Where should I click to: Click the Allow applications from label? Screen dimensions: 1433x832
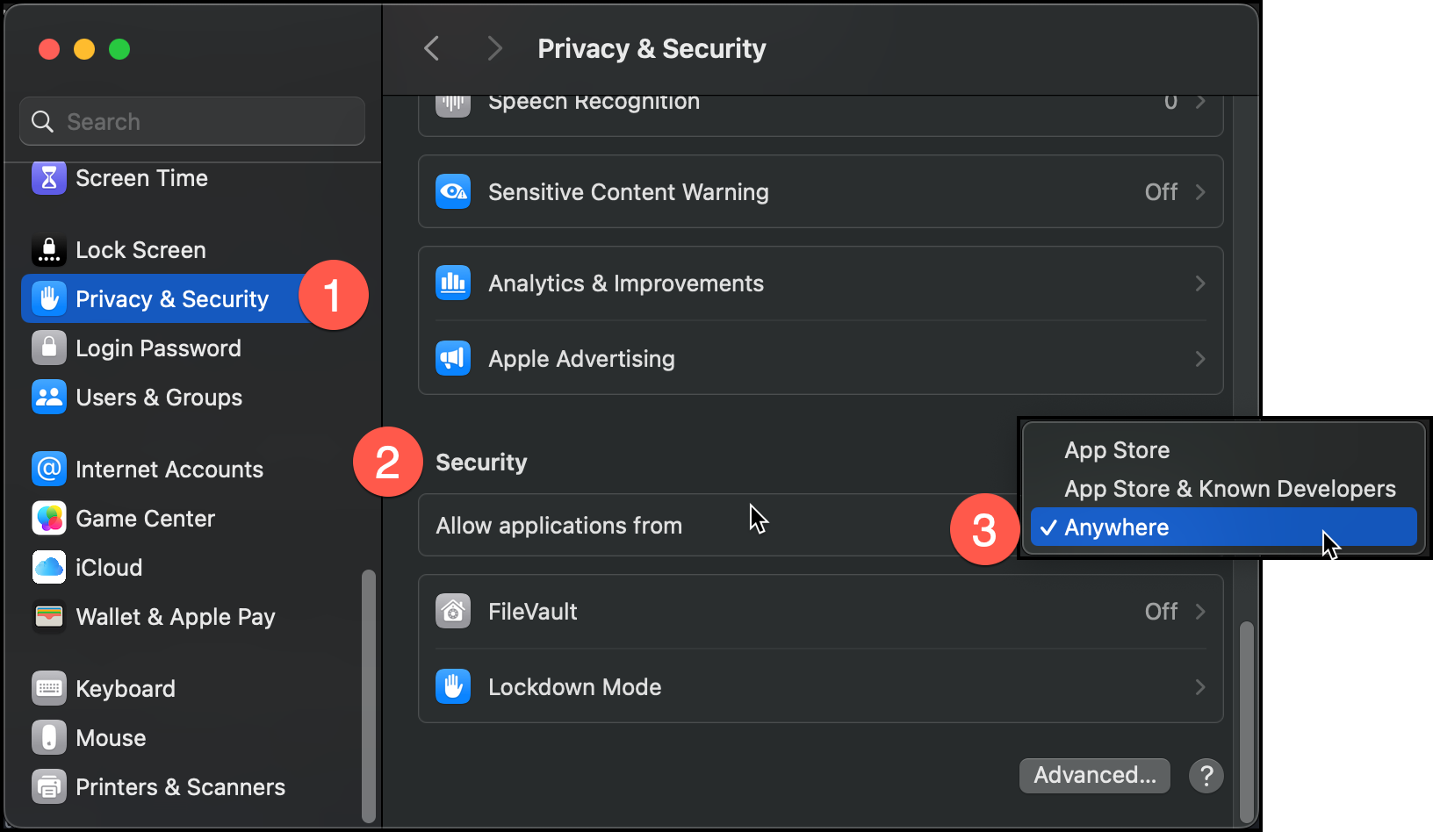click(x=559, y=526)
